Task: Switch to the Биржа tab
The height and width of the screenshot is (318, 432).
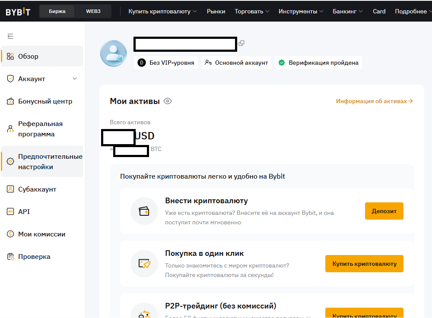Action: pyautogui.click(x=57, y=11)
